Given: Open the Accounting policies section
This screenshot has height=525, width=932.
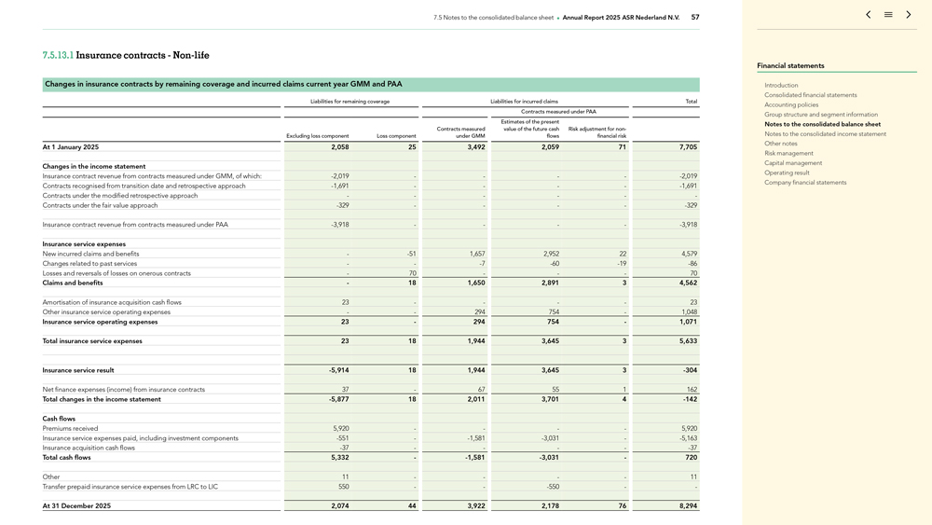Looking at the screenshot, I should (x=791, y=104).
